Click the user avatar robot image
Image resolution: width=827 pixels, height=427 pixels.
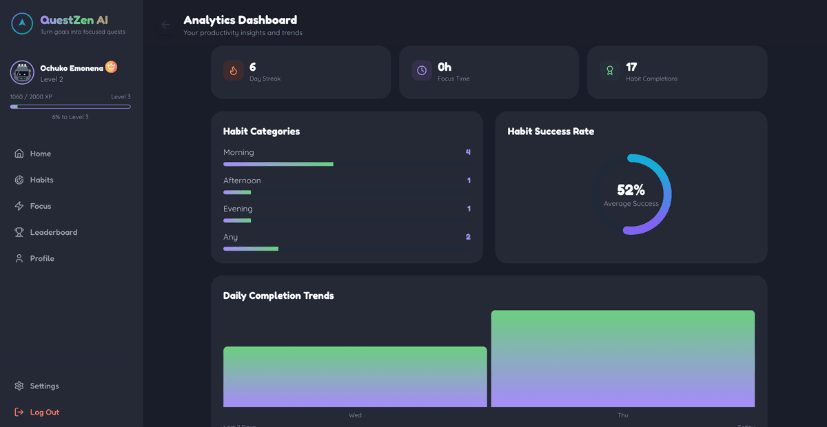22,72
